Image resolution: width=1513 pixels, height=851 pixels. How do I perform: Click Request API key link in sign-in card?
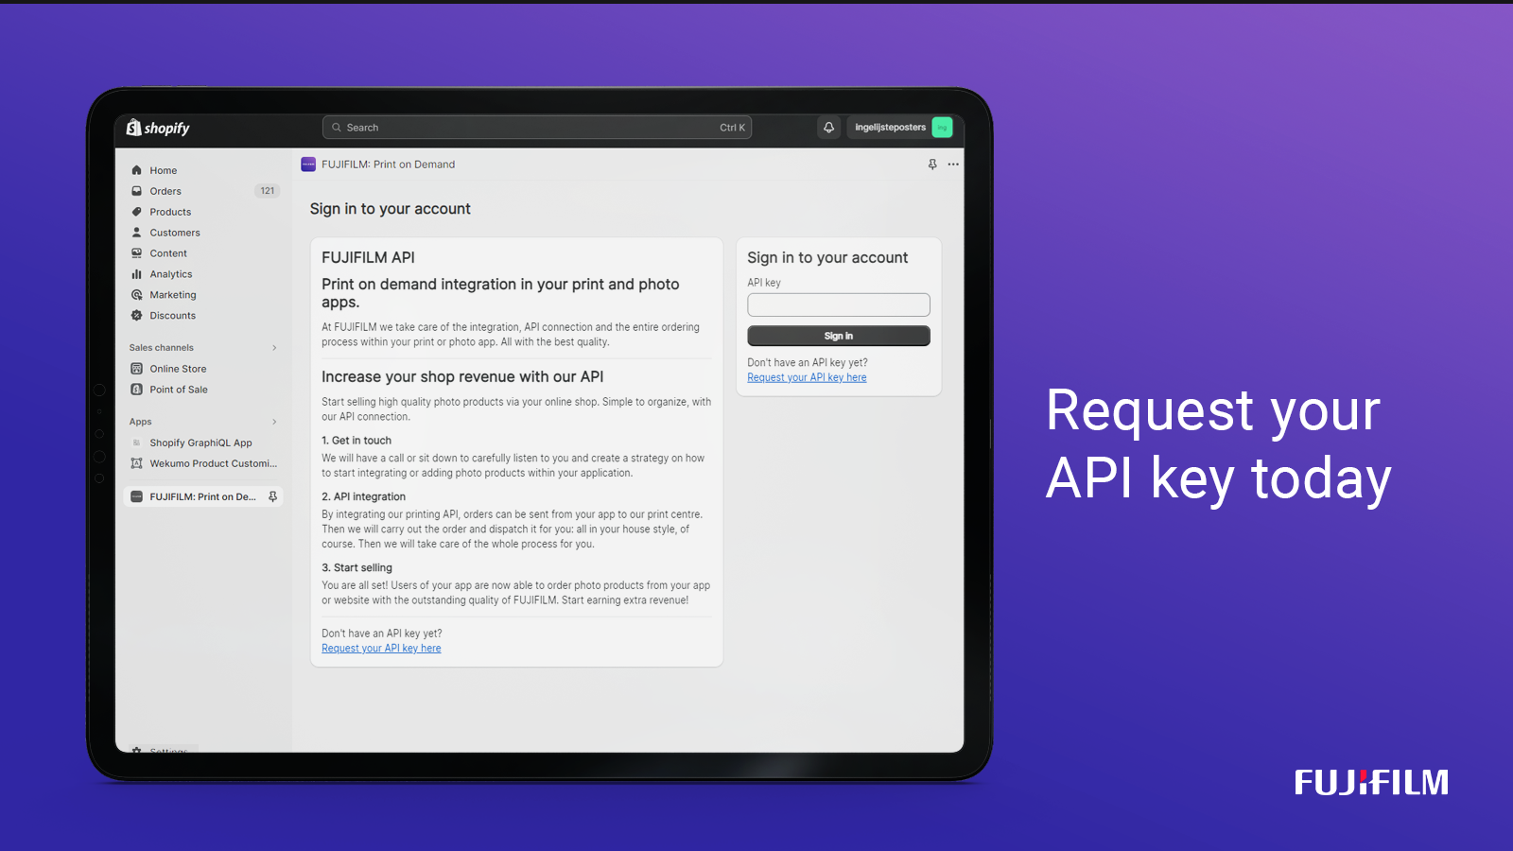(x=807, y=377)
